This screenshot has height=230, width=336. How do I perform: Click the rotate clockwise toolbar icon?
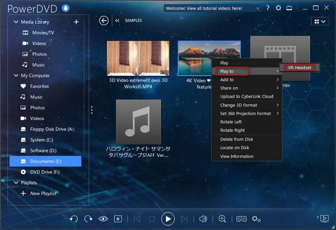click(x=88, y=219)
